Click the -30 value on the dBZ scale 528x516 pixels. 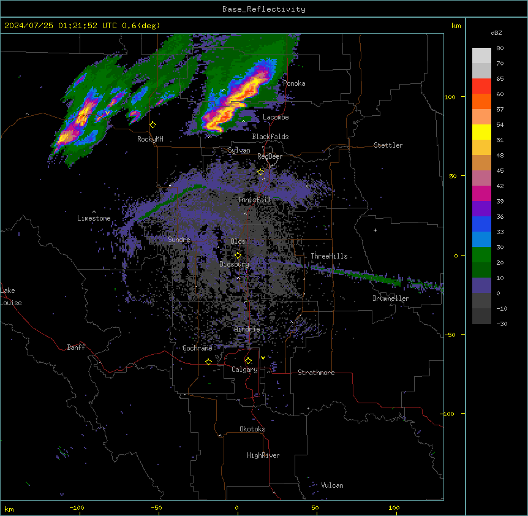click(502, 324)
